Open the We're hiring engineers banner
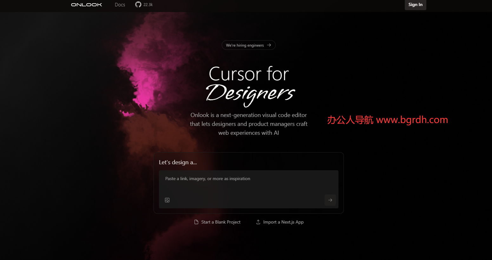The height and width of the screenshot is (260, 492). coord(248,45)
